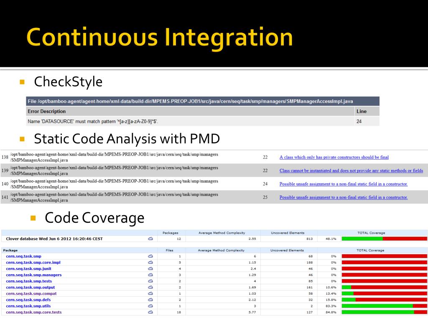This screenshot has height=321, width=428.
Task: Click the cloud icon next to cern.seq.task.smp.core.impl
Action: (150, 262)
